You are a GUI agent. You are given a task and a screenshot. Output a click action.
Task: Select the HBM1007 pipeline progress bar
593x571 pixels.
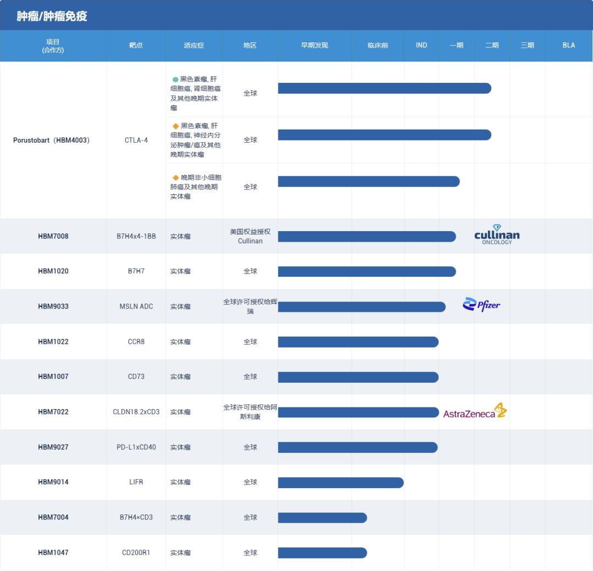[358, 377]
